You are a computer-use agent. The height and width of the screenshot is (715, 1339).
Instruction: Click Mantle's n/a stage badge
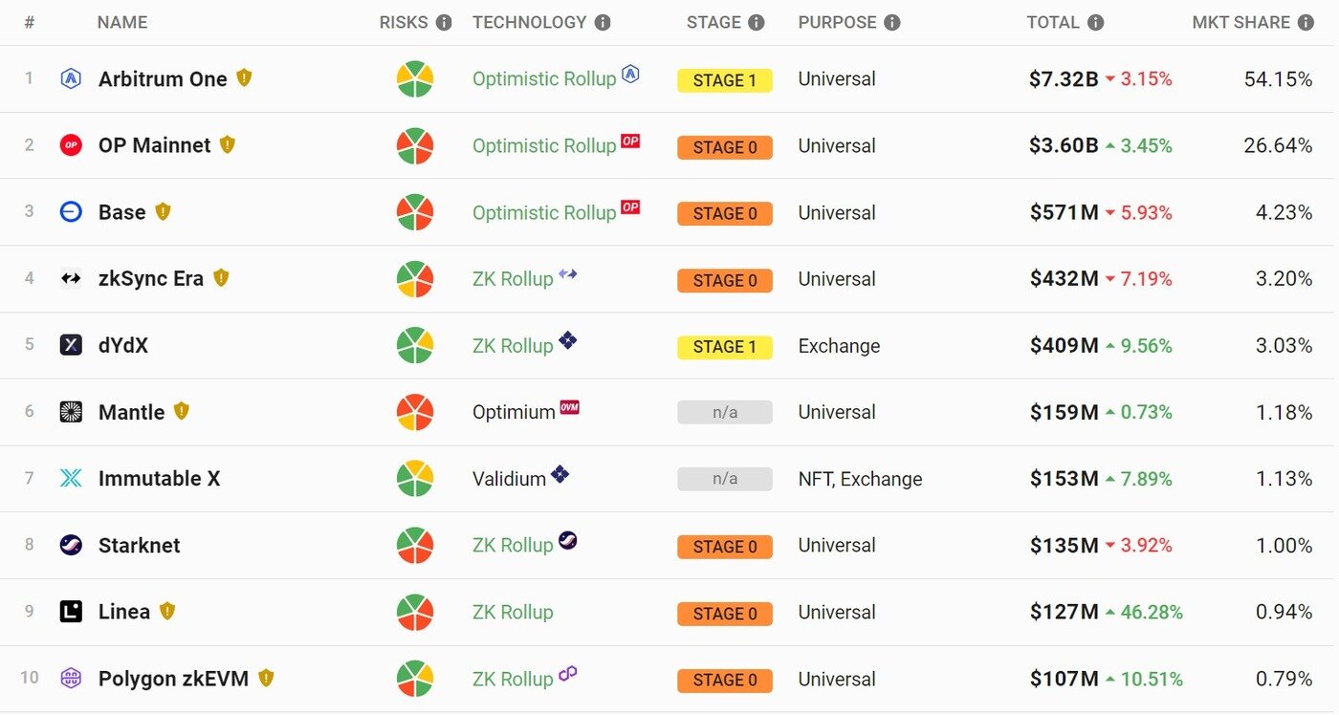tap(725, 413)
